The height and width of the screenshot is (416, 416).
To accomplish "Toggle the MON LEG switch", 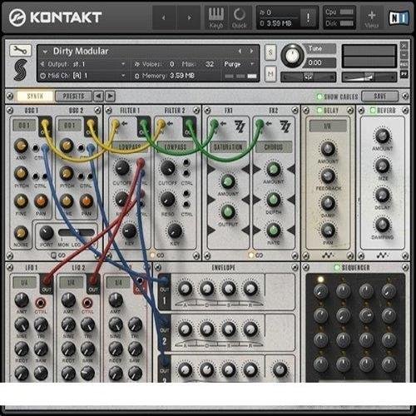I will coord(77,232).
